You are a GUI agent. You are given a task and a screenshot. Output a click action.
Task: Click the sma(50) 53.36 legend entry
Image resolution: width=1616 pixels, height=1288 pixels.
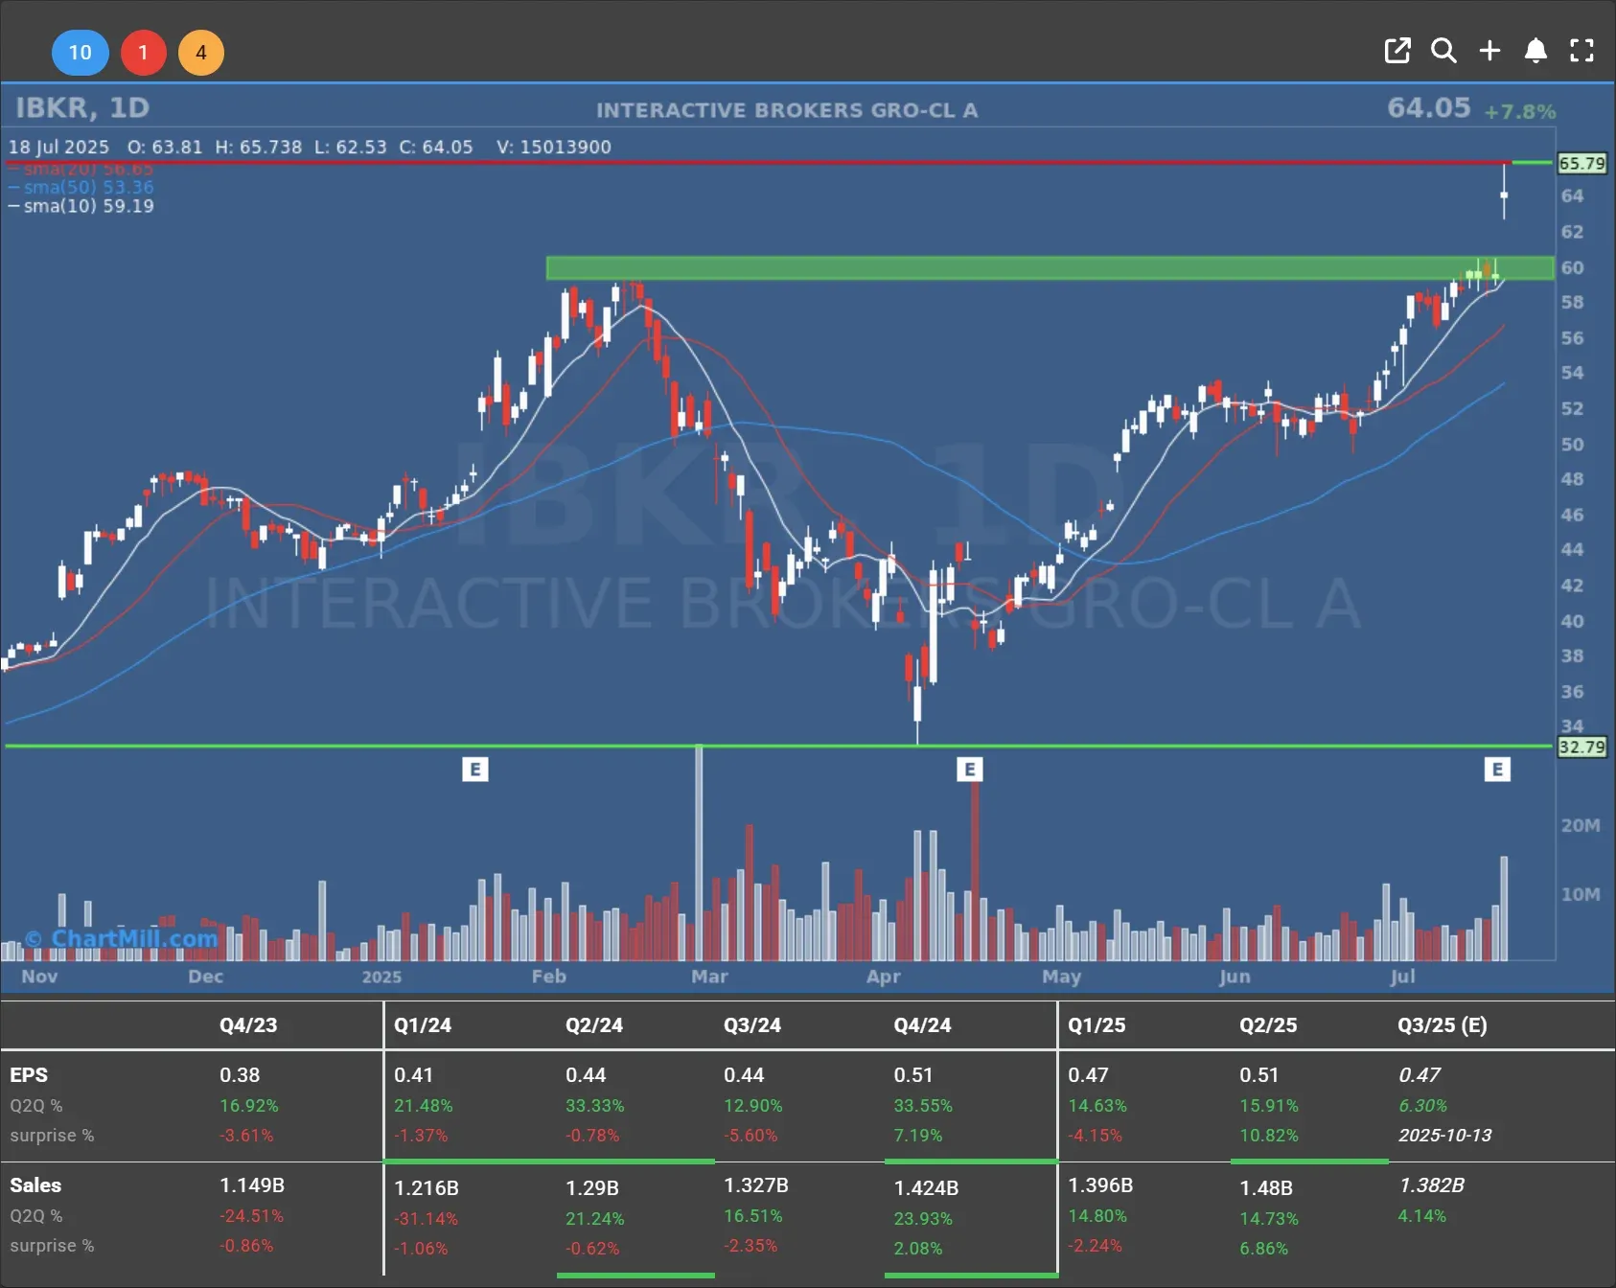coord(81,187)
